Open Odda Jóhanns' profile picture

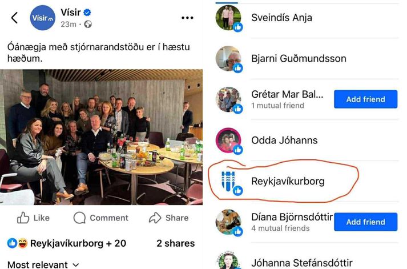[x=228, y=140]
